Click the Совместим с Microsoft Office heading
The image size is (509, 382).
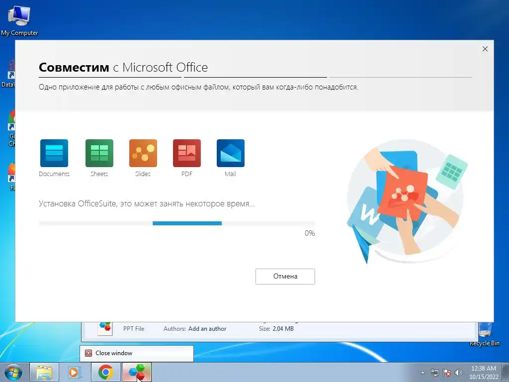[x=123, y=67]
